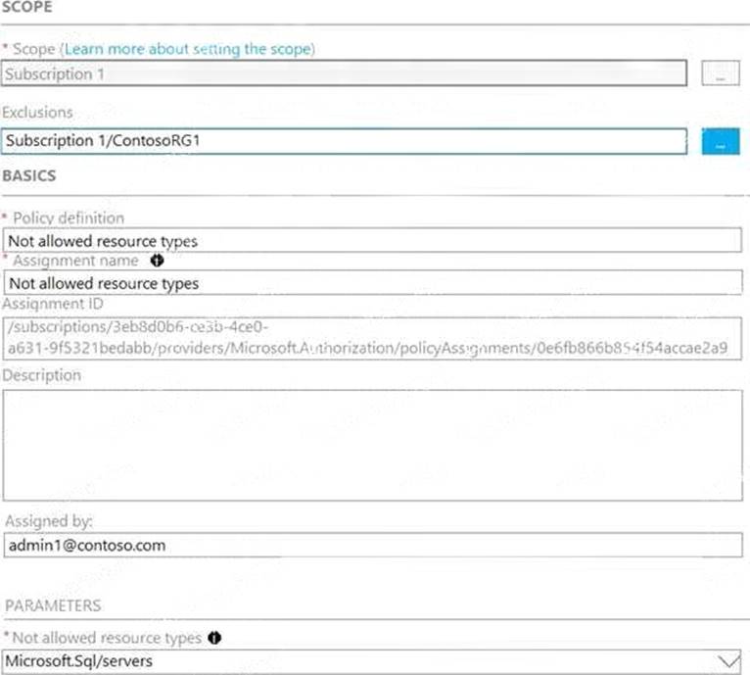Show the Not allowed resource types info icon
This screenshot has width=750, height=675.
[214, 638]
